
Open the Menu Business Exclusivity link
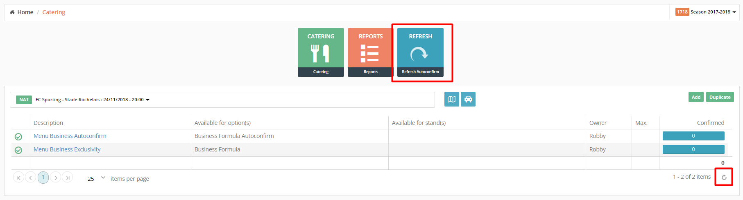click(67, 149)
